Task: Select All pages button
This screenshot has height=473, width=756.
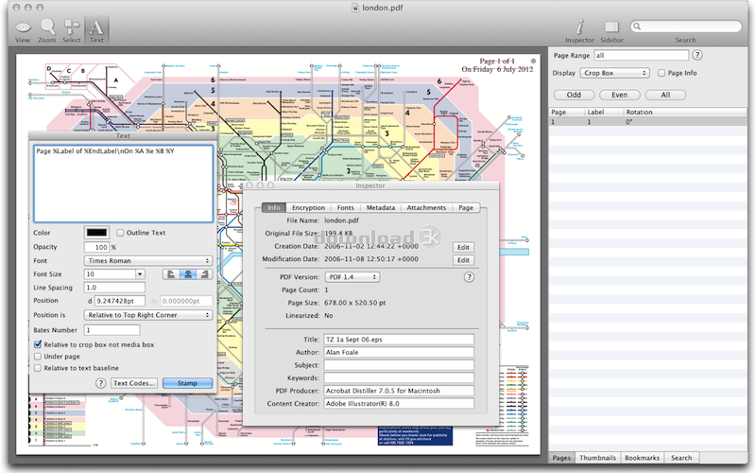Action: tap(665, 96)
